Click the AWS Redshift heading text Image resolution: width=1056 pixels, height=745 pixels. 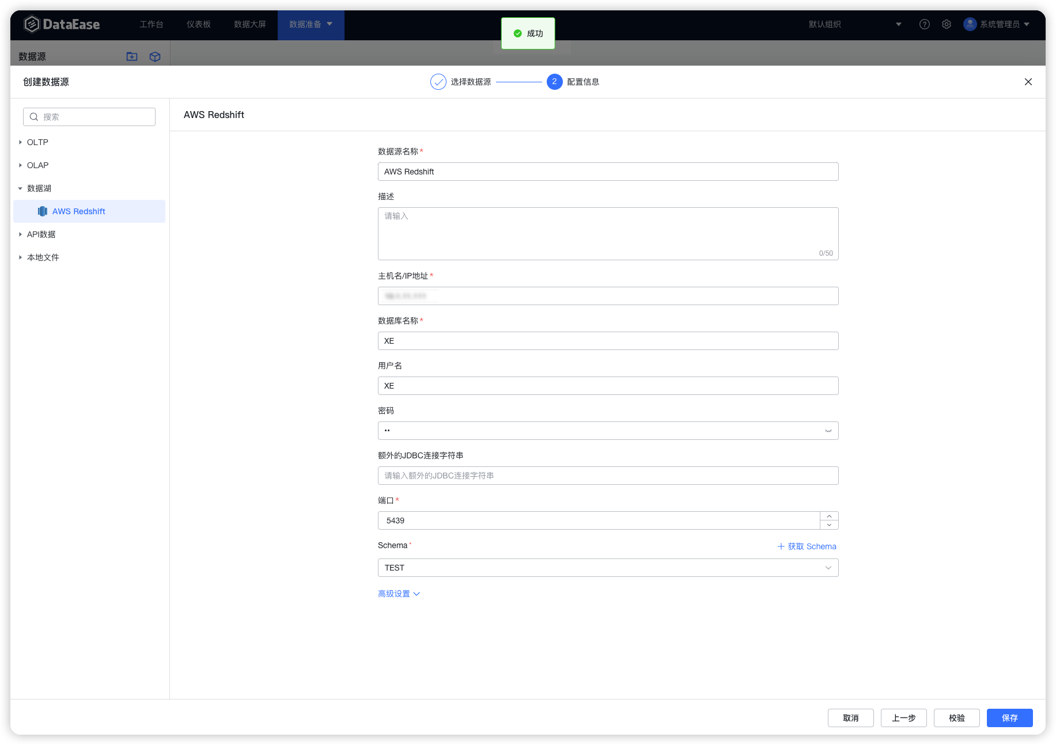214,115
